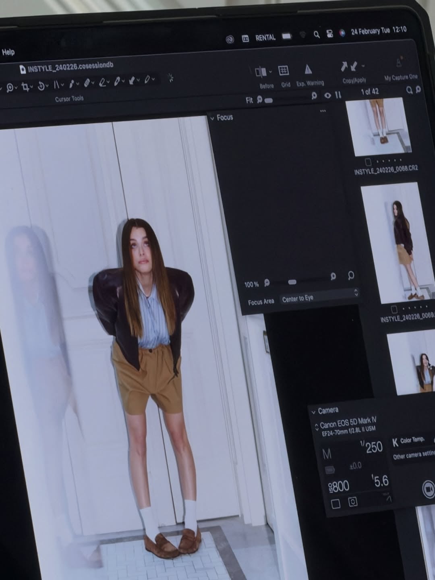Image resolution: width=435 pixels, height=580 pixels.
Task: Tick the checkbox under INSTYLE_240226_0069 thumbnail
Action: (394, 309)
